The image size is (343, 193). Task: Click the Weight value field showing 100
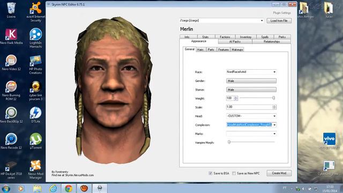coord(230,98)
